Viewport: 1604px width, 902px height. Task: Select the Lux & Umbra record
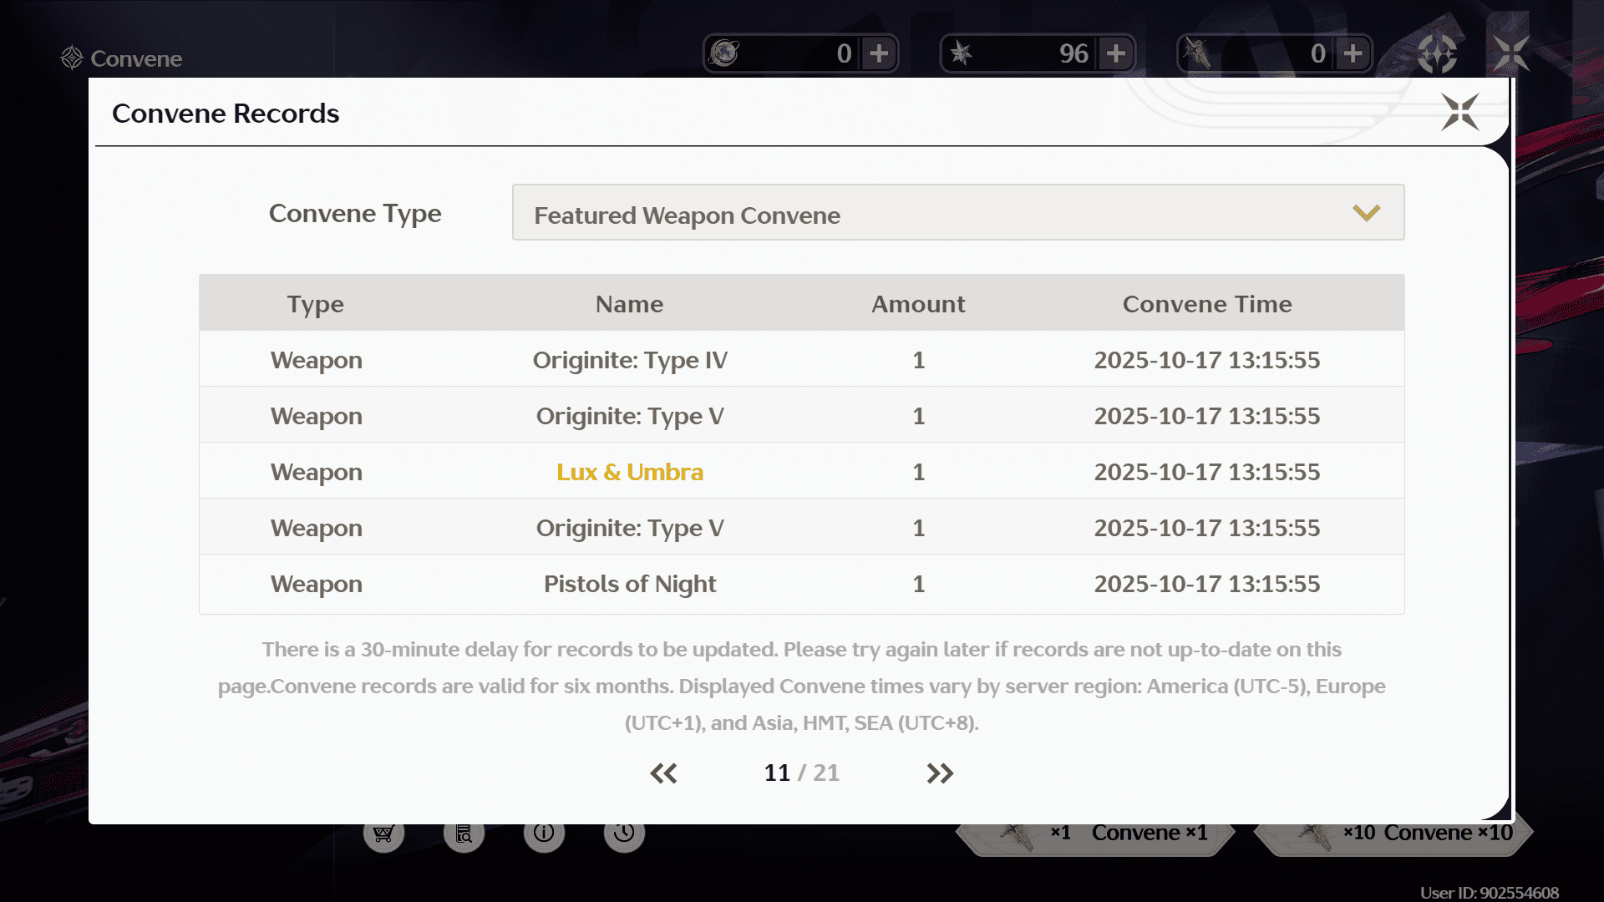[x=630, y=472]
